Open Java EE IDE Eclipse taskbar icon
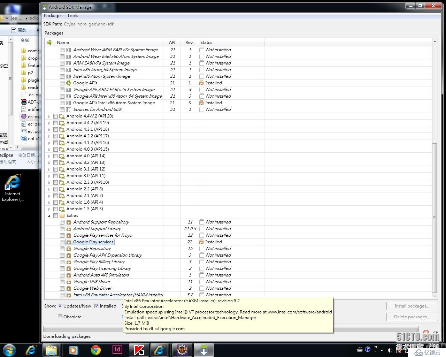446x357 pixels. point(182,350)
